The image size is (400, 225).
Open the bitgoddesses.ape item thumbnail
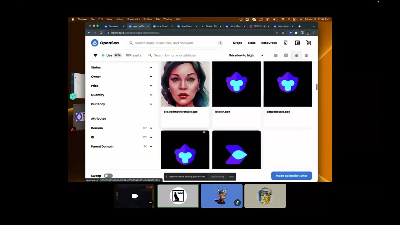coord(288,84)
